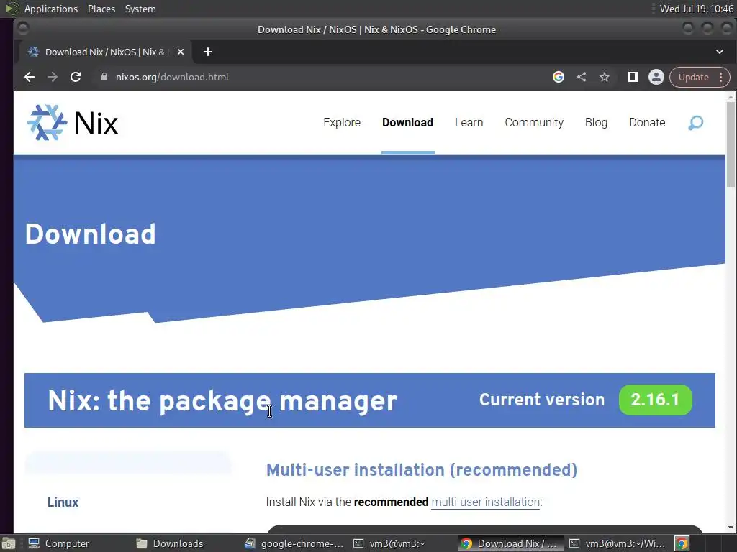Click the window menu button in title bar
737x552 pixels.
22,29
